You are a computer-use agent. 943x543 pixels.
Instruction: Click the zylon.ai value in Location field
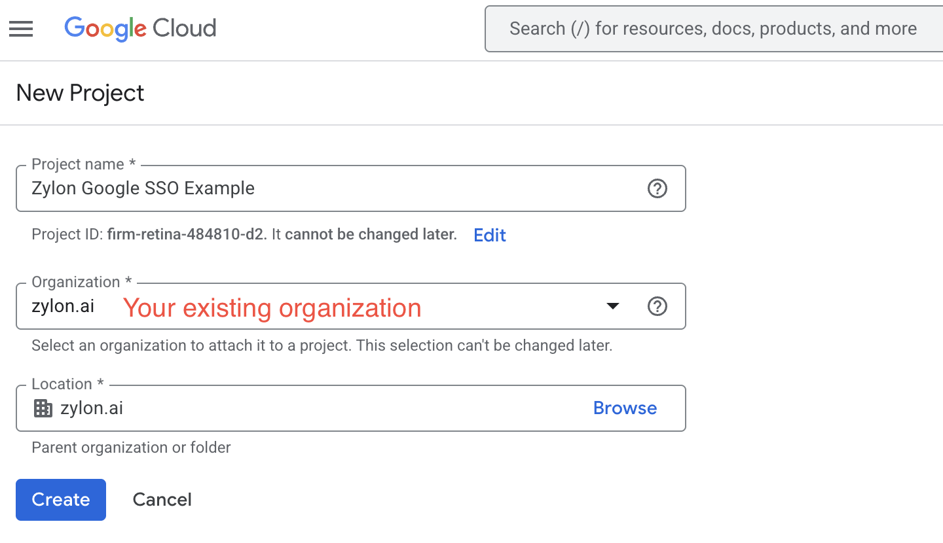point(92,408)
